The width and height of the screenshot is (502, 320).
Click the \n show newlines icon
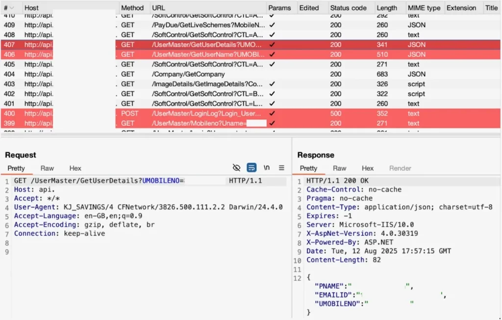(266, 168)
